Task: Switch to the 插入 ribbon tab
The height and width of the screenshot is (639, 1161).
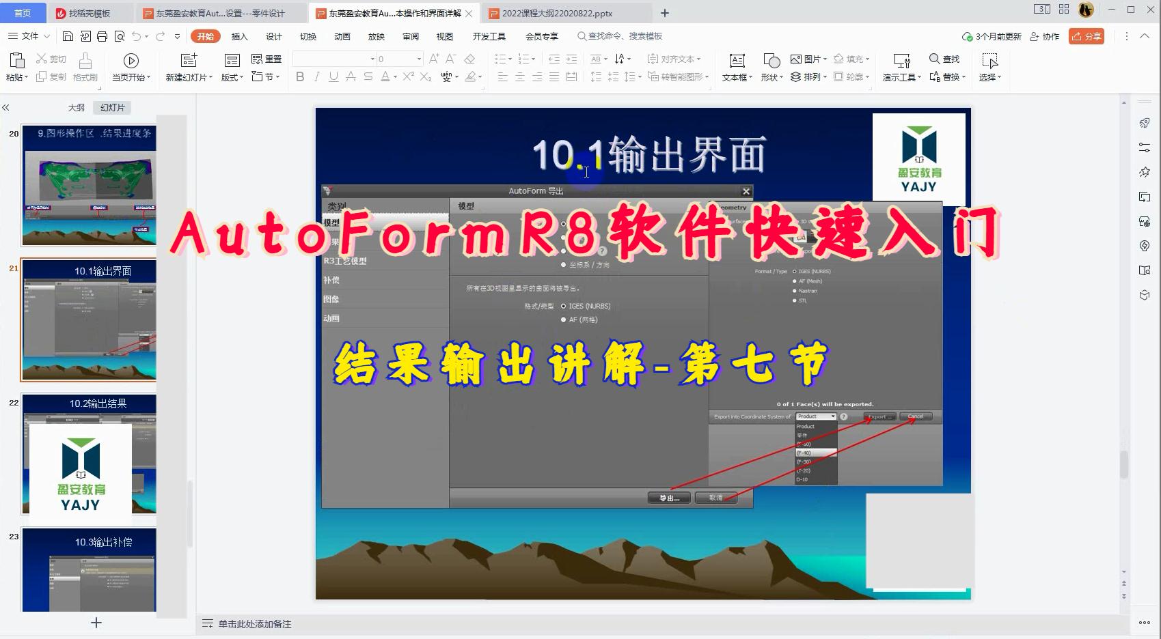Action: click(x=239, y=36)
